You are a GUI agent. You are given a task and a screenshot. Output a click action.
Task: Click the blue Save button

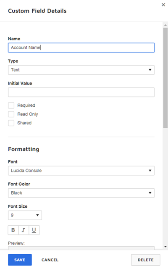(x=20, y=260)
